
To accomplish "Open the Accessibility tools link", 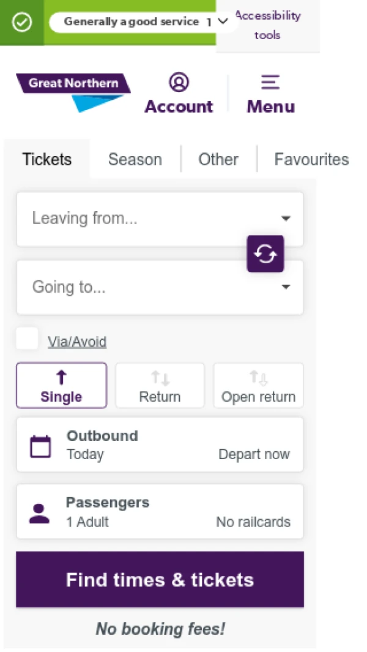I will point(268,25).
